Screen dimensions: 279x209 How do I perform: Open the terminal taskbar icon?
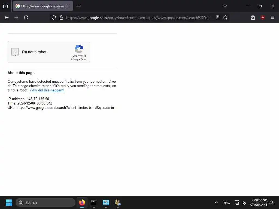pos(94,202)
